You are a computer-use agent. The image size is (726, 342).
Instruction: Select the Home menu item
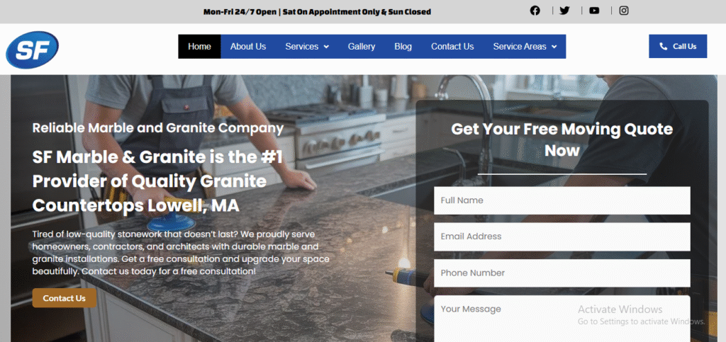pos(199,47)
